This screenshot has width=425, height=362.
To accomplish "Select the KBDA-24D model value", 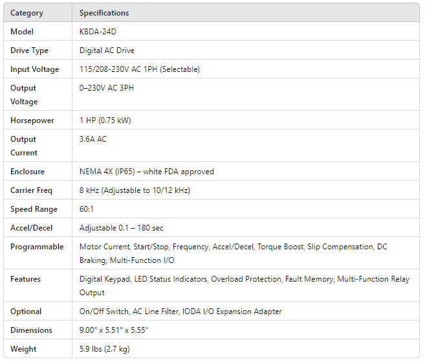I will pyautogui.click(x=99, y=32).
